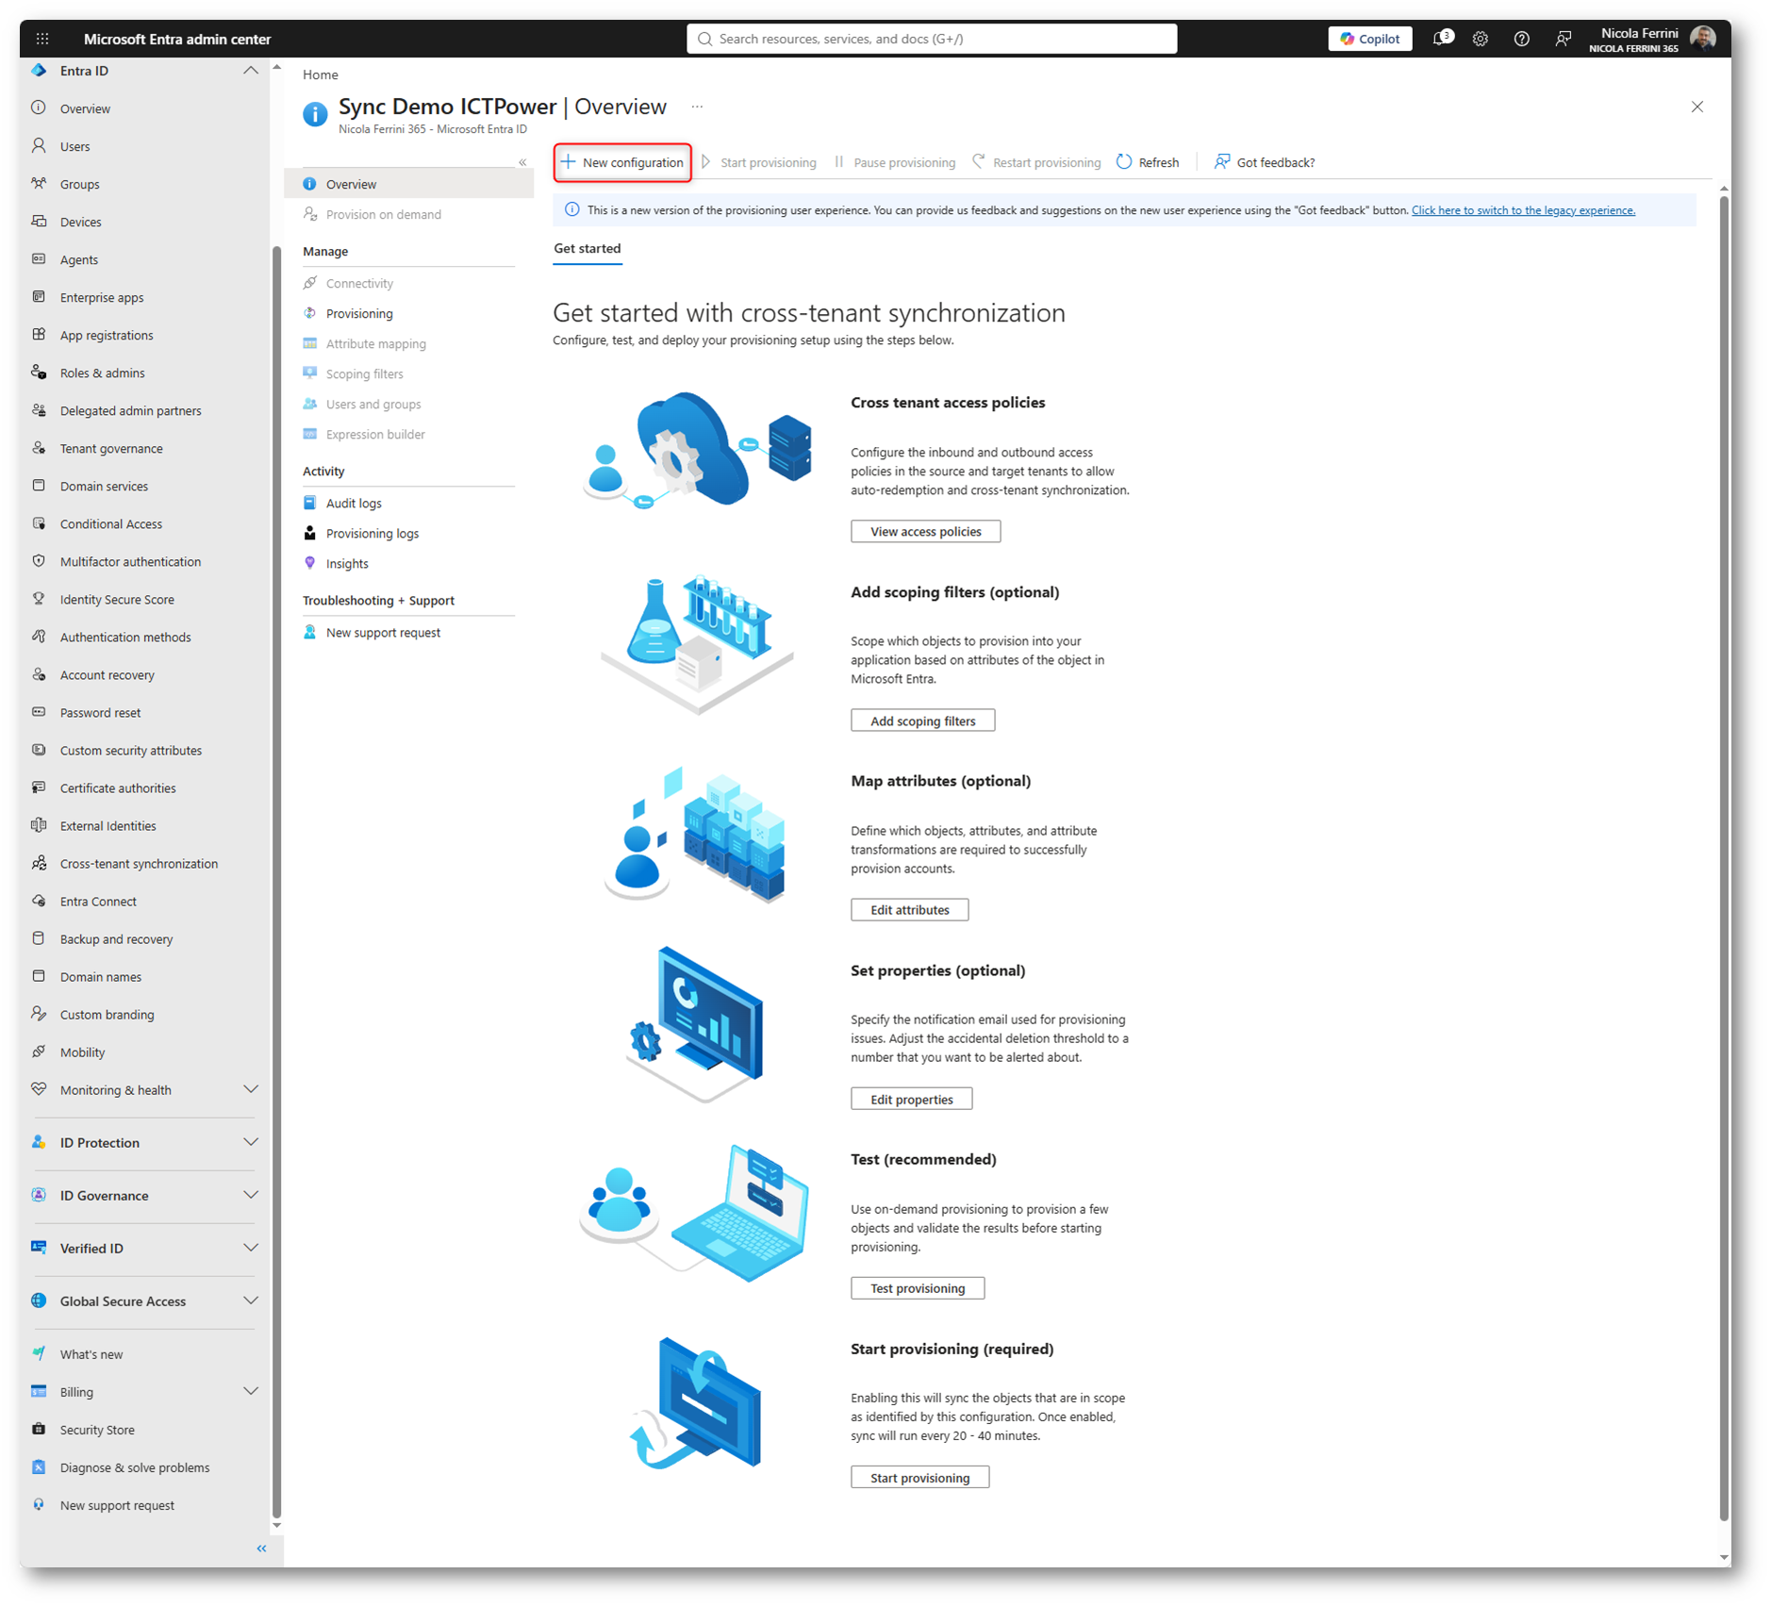Click the External Identities sidebar icon
1771x1607 pixels.
[39, 824]
